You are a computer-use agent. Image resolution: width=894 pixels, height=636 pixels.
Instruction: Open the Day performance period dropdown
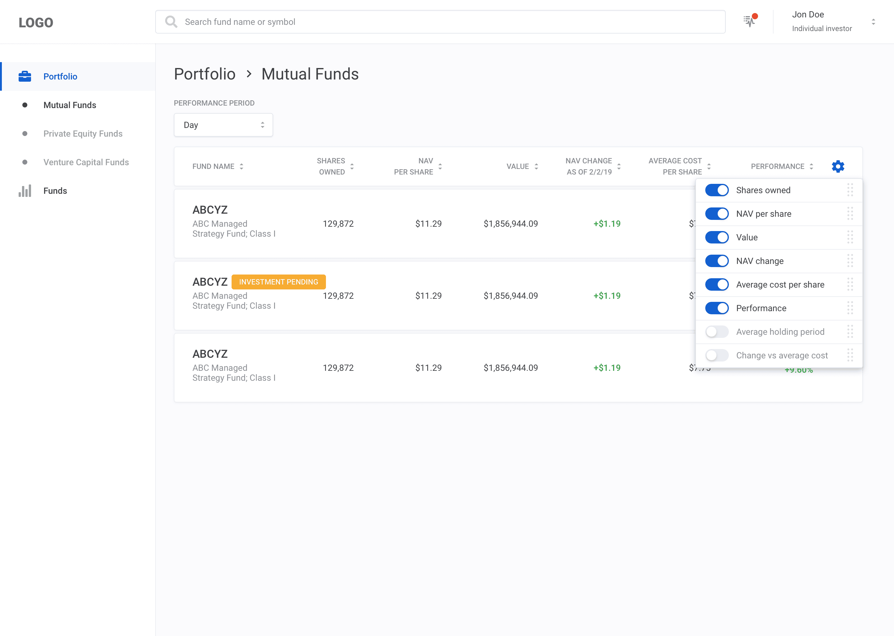point(223,125)
